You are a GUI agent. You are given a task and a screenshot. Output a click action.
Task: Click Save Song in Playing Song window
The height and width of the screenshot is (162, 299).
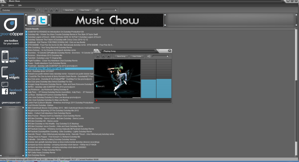click(x=121, y=56)
